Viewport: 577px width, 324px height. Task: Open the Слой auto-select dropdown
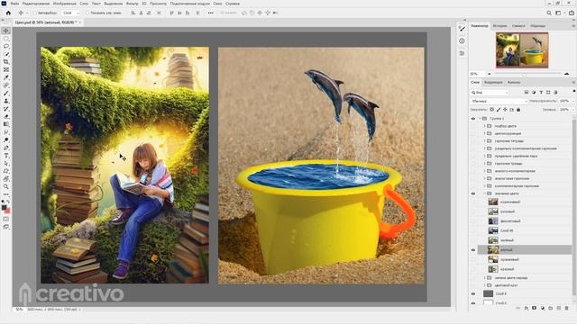(x=70, y=13)
